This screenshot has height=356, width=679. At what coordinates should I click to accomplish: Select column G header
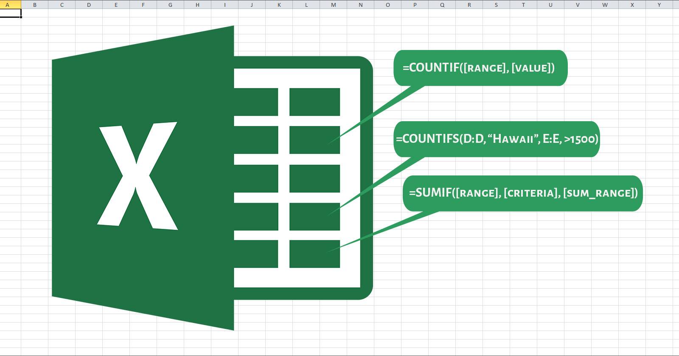pos(171,5)
